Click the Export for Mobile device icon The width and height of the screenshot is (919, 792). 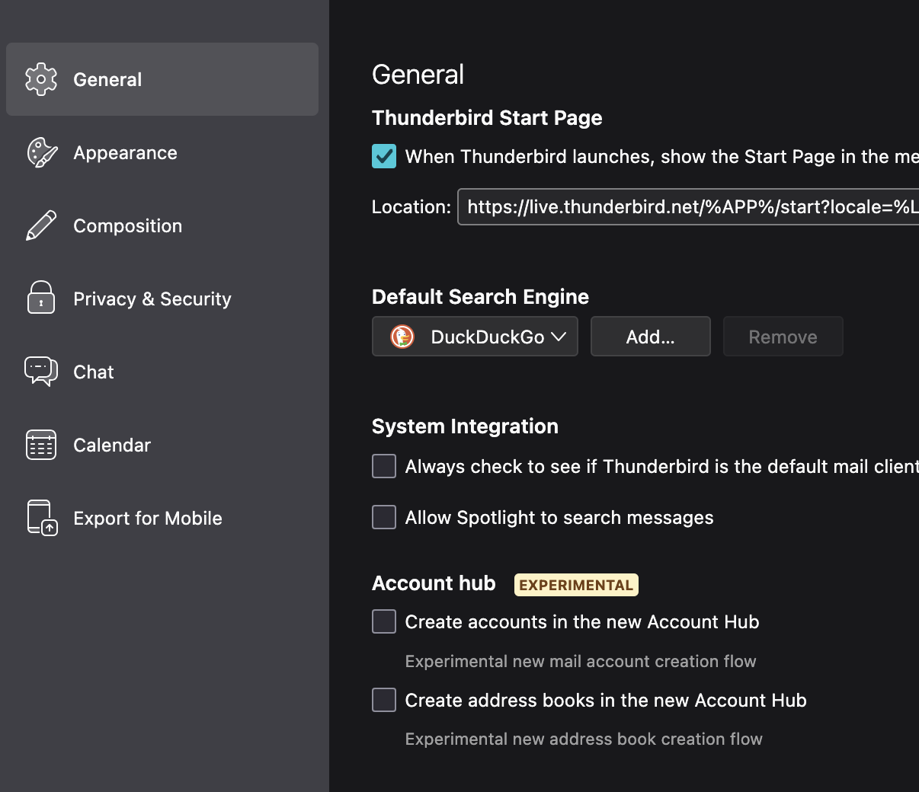tap(42, 518)
